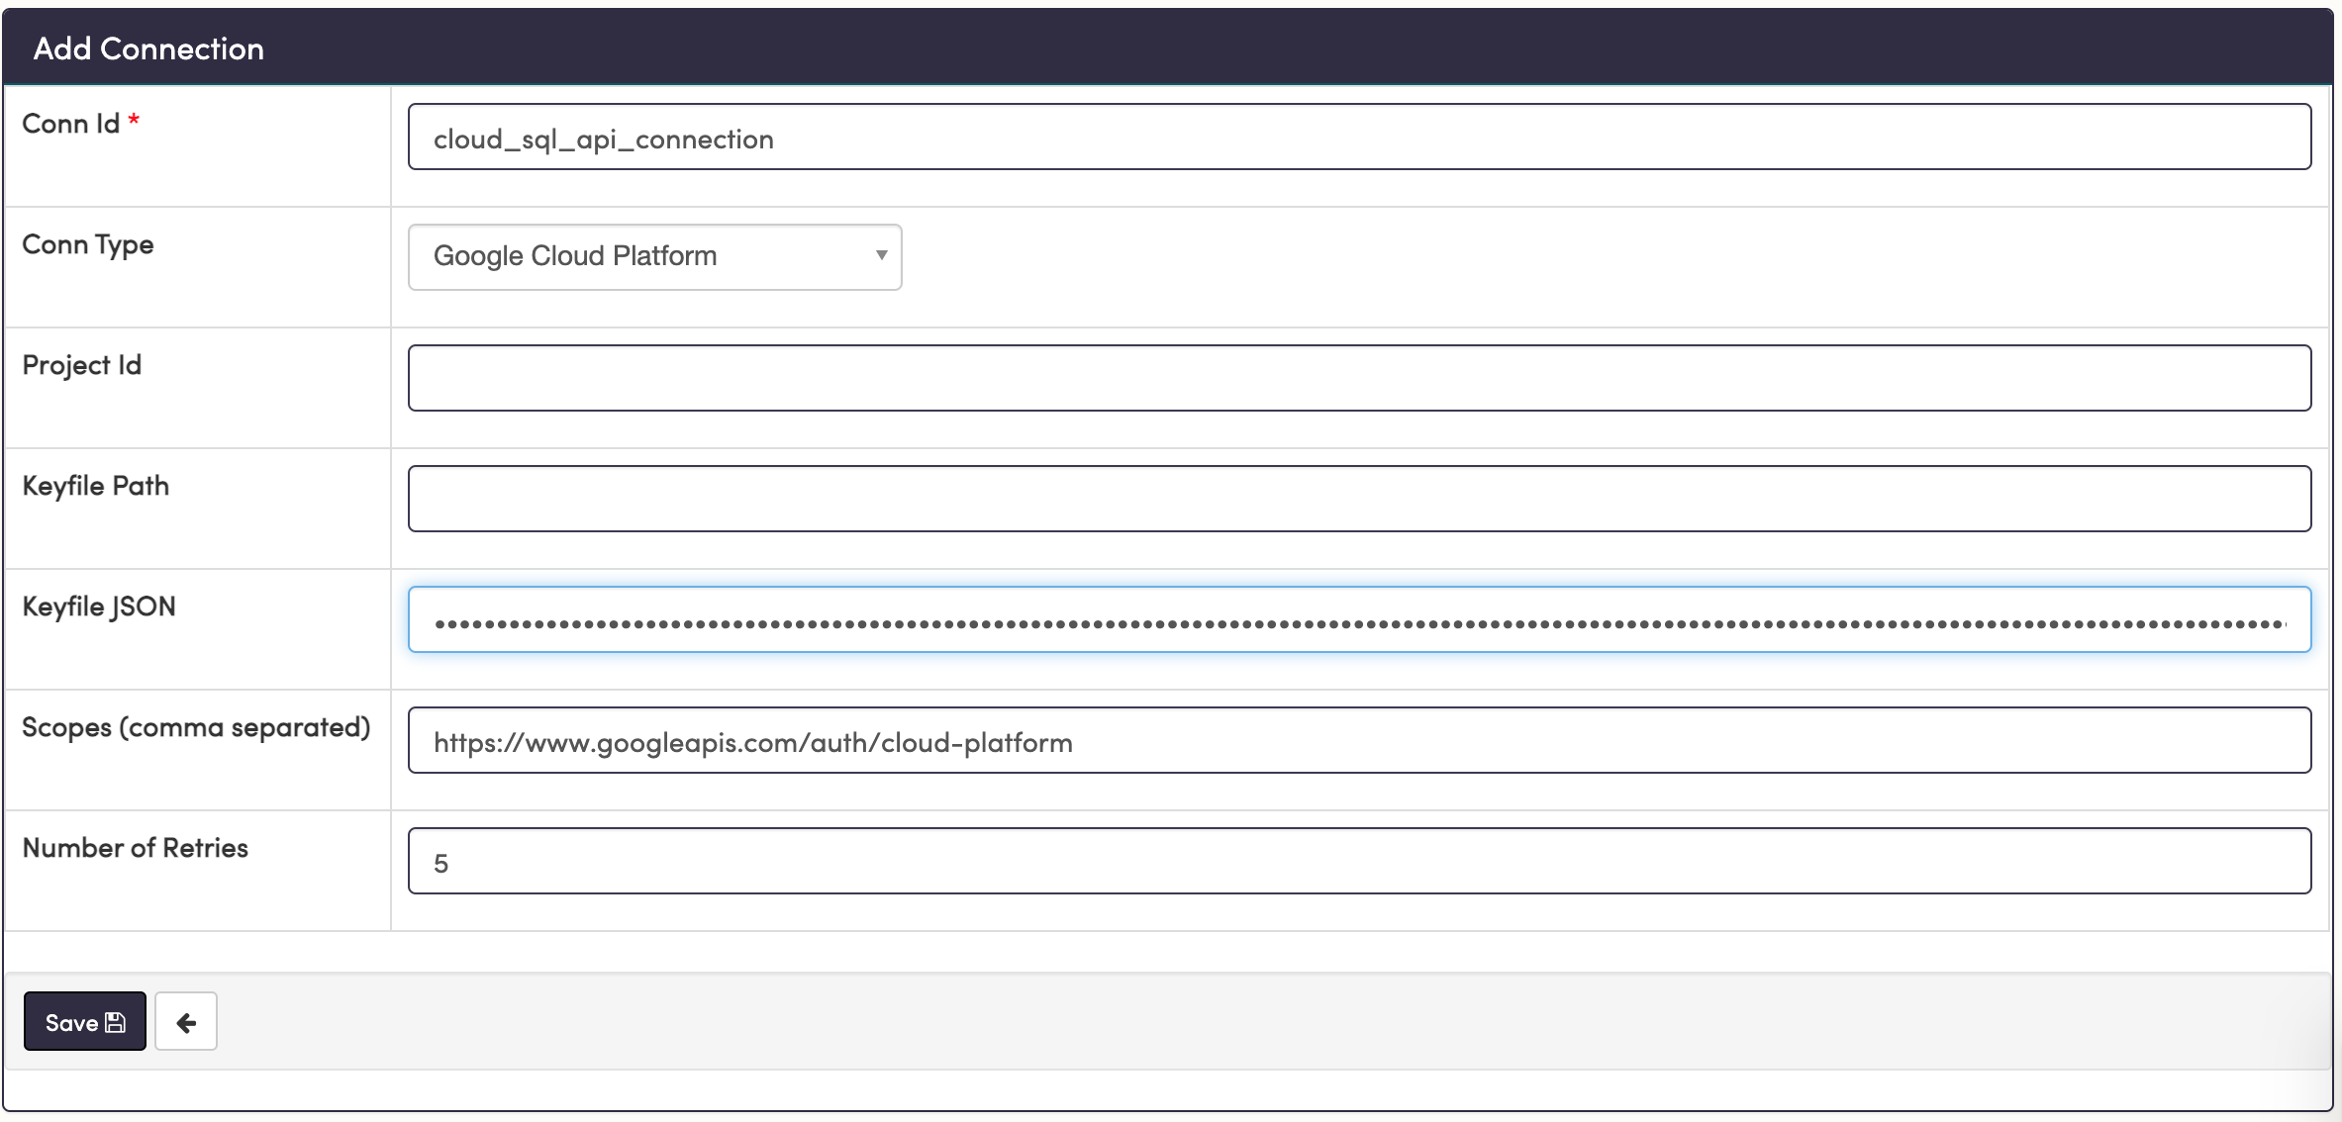The image size is (2342, 1122).
Task: Click the save disk icon on Save button
Action: pos(115,1022)
